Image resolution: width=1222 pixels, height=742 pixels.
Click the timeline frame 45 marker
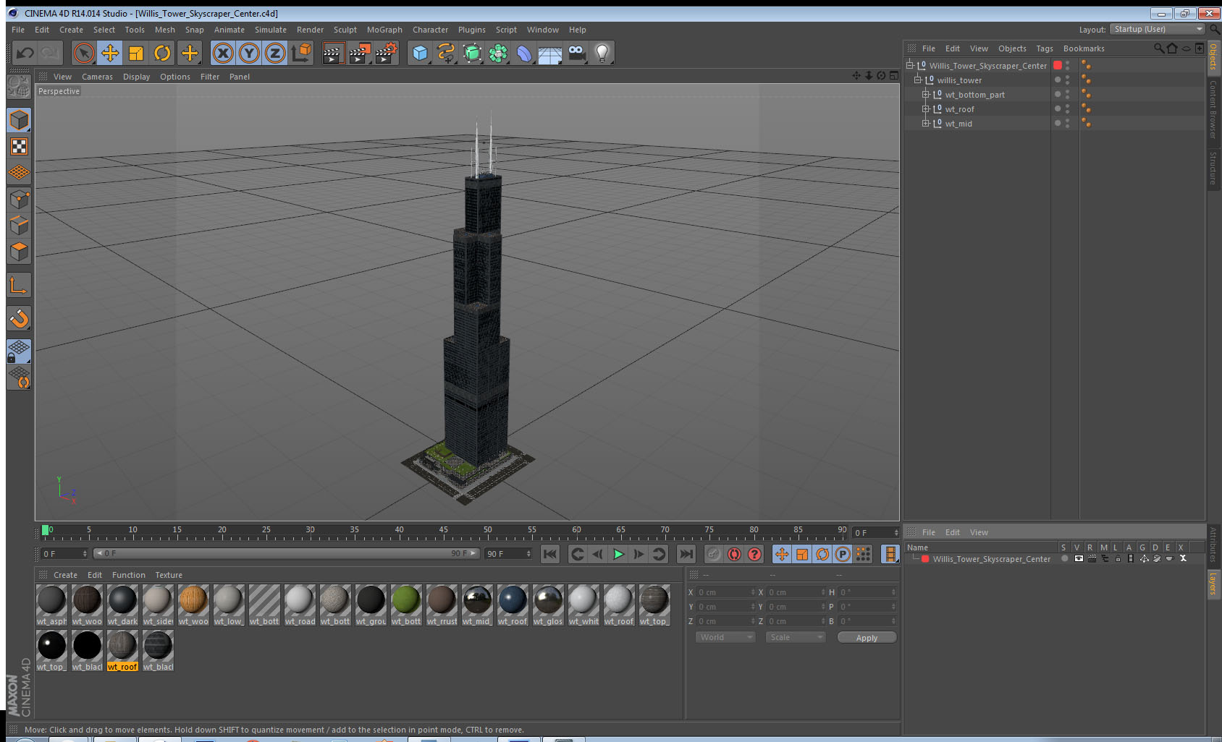443,532
